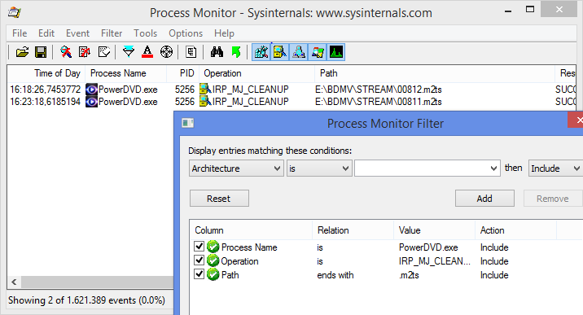
Task: Click the PID column header
Action: 183,73
